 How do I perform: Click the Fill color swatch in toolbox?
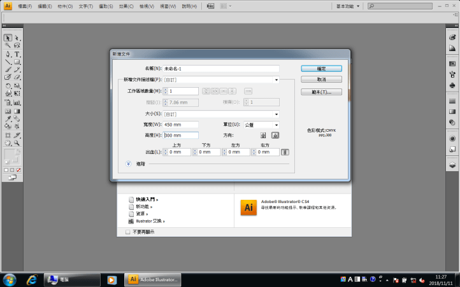coord(10,155)
